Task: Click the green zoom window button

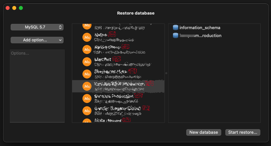Action: [x=21, y=8]
